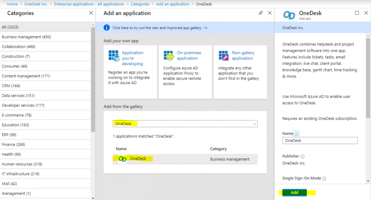This screenshot has height=200, width=371.
Task: Click the Add button
Action: click(x=294, y=192)
